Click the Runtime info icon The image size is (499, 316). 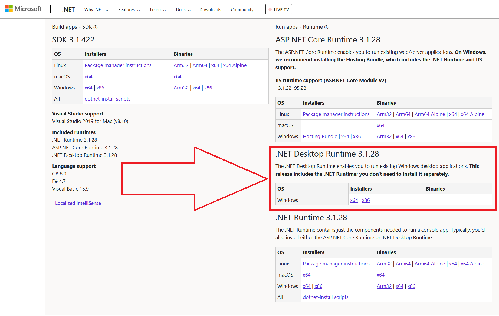pos(326,27)
